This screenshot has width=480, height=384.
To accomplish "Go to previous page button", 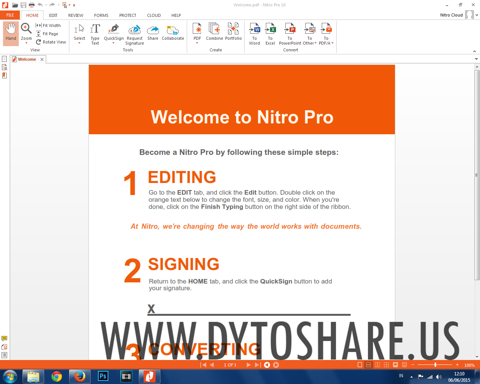I will 212,365.
